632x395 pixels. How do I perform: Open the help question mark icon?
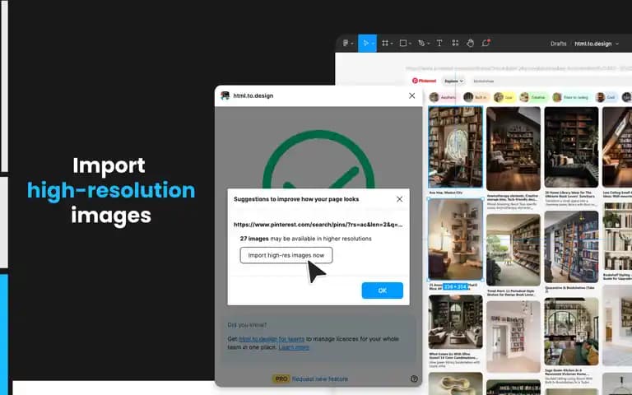pos(414,379)
